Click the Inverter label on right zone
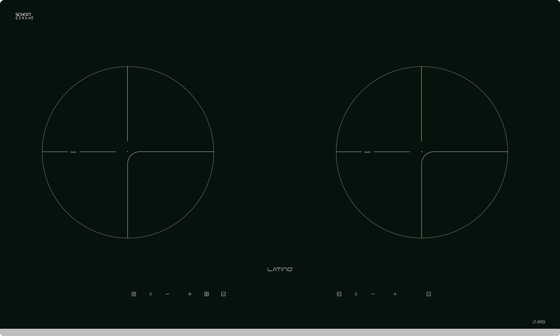 367,152
